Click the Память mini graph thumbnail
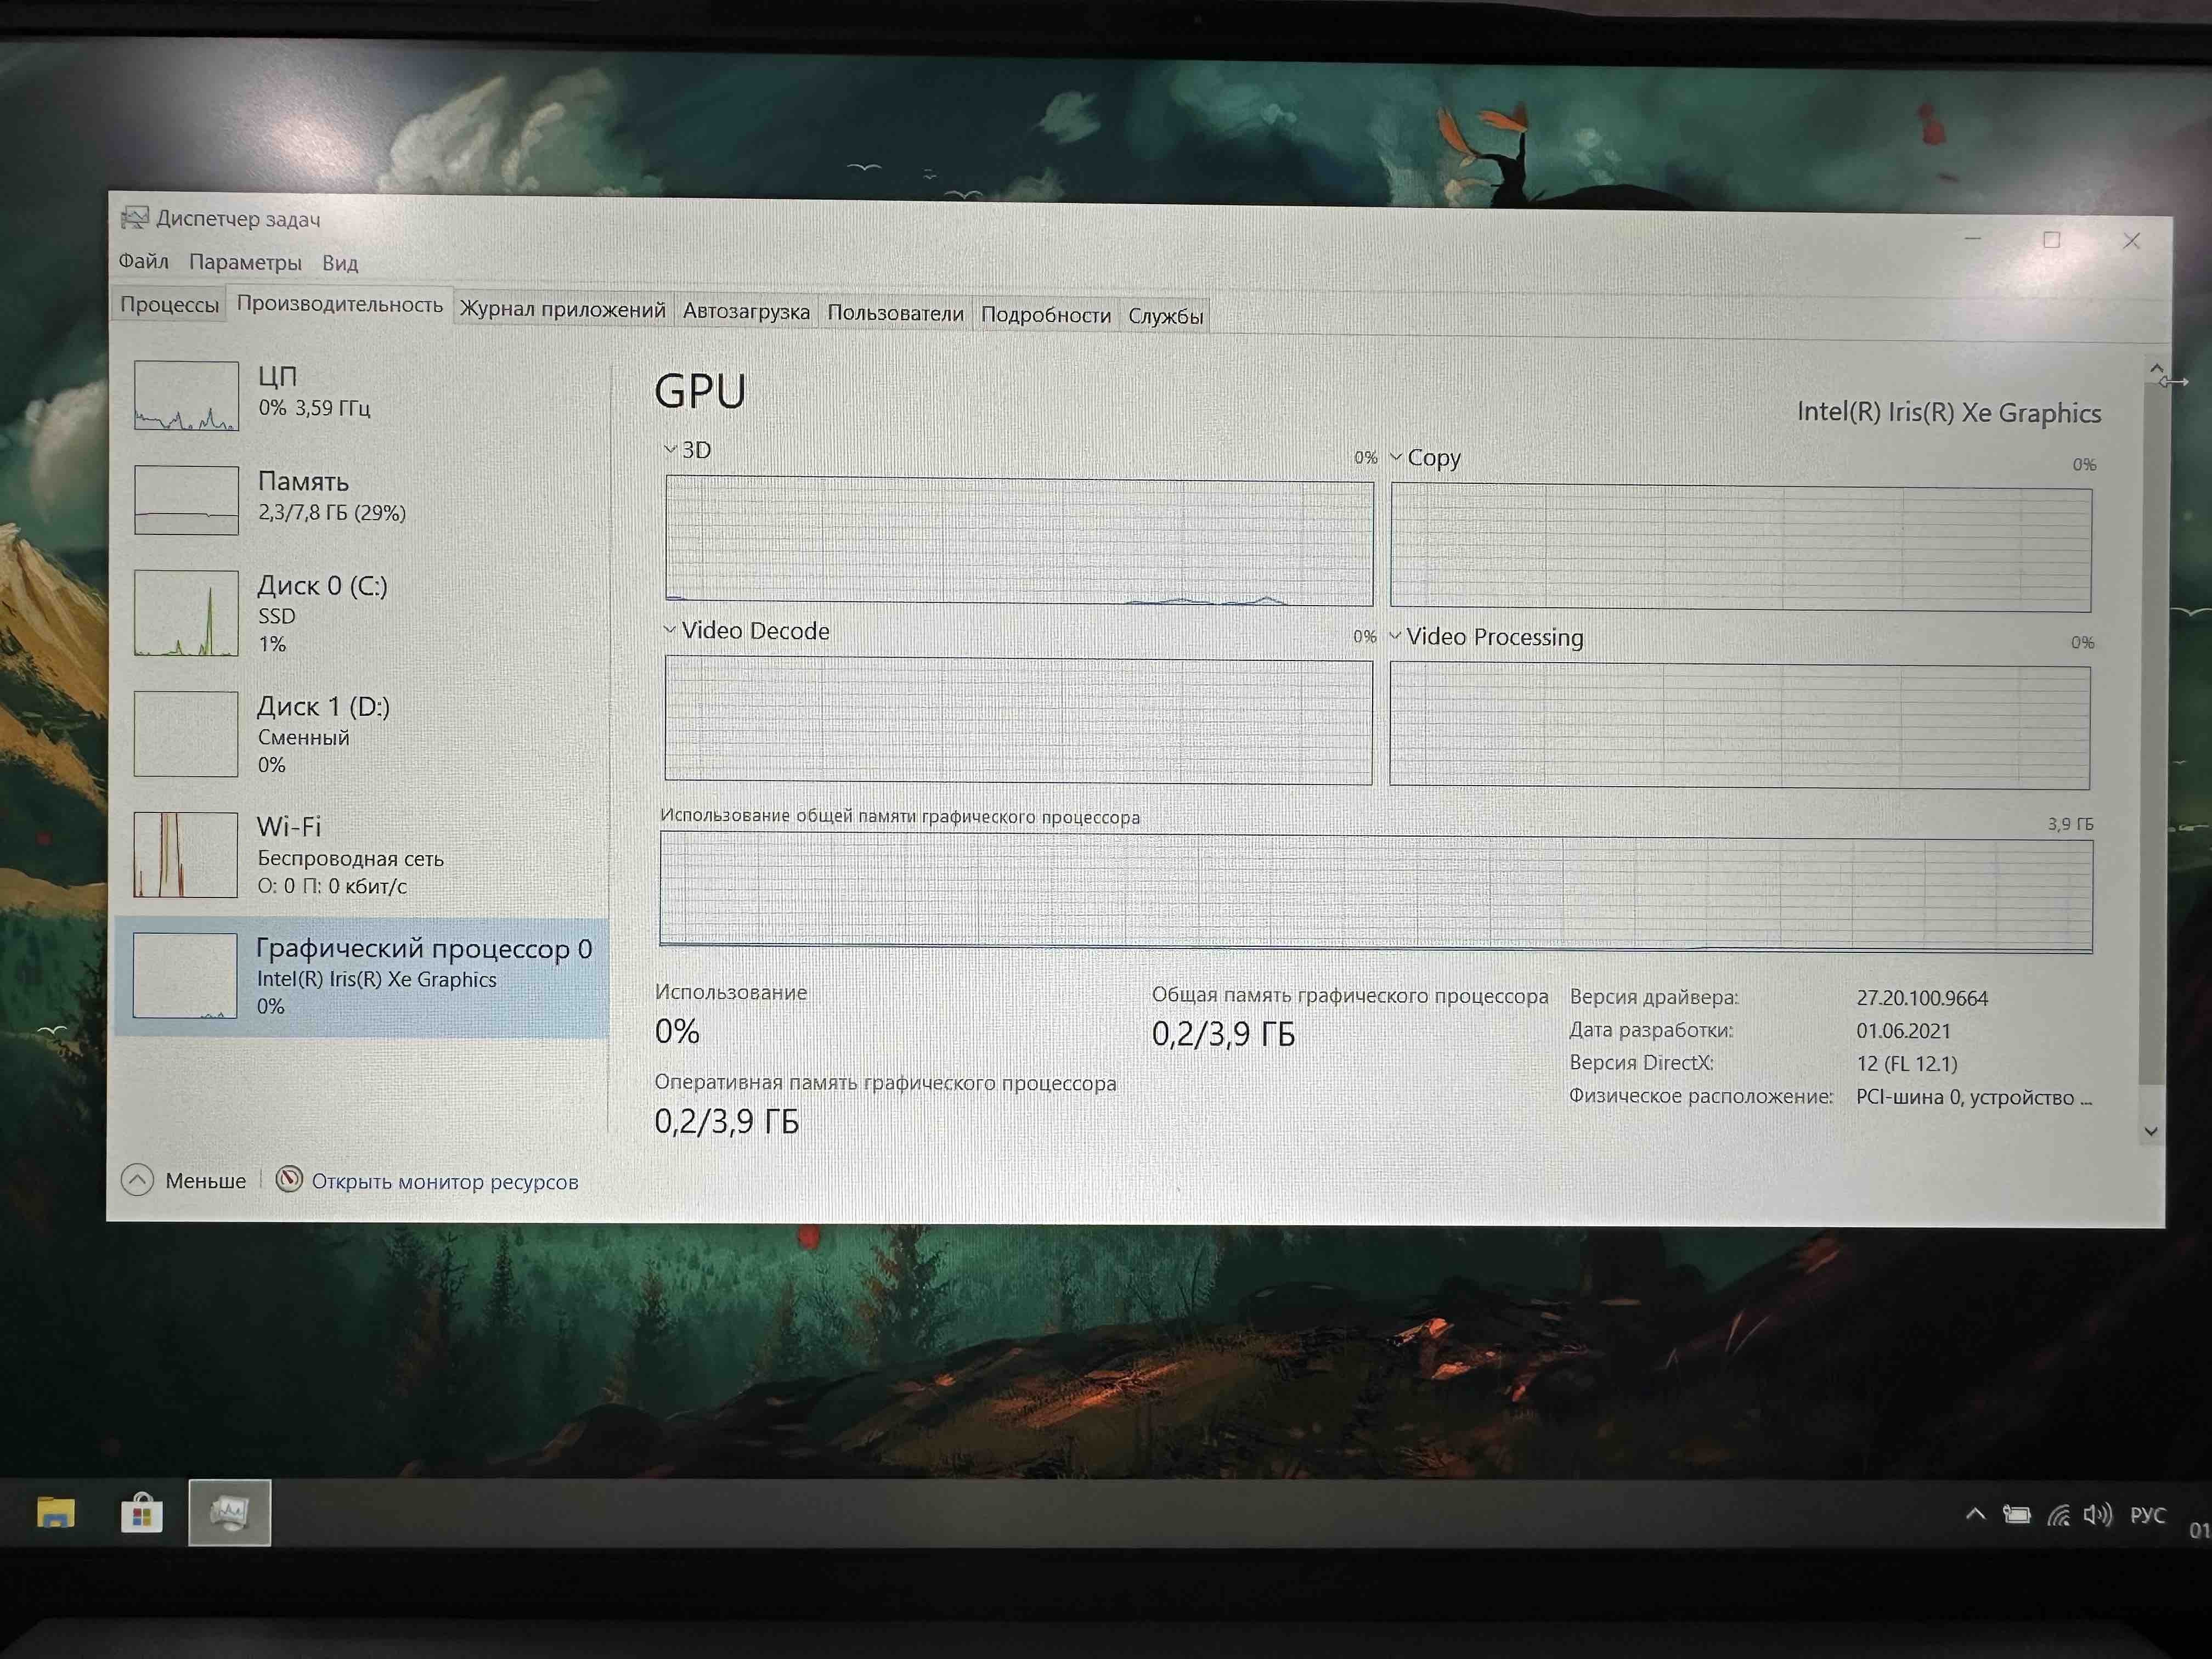Screen dimensions: 2212x1659 [x=186, y=500]
